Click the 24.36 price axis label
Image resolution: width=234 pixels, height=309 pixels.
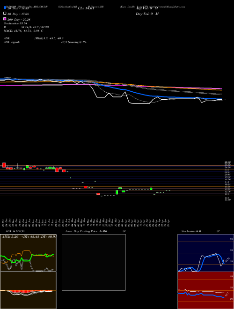[x=227, y=167]
